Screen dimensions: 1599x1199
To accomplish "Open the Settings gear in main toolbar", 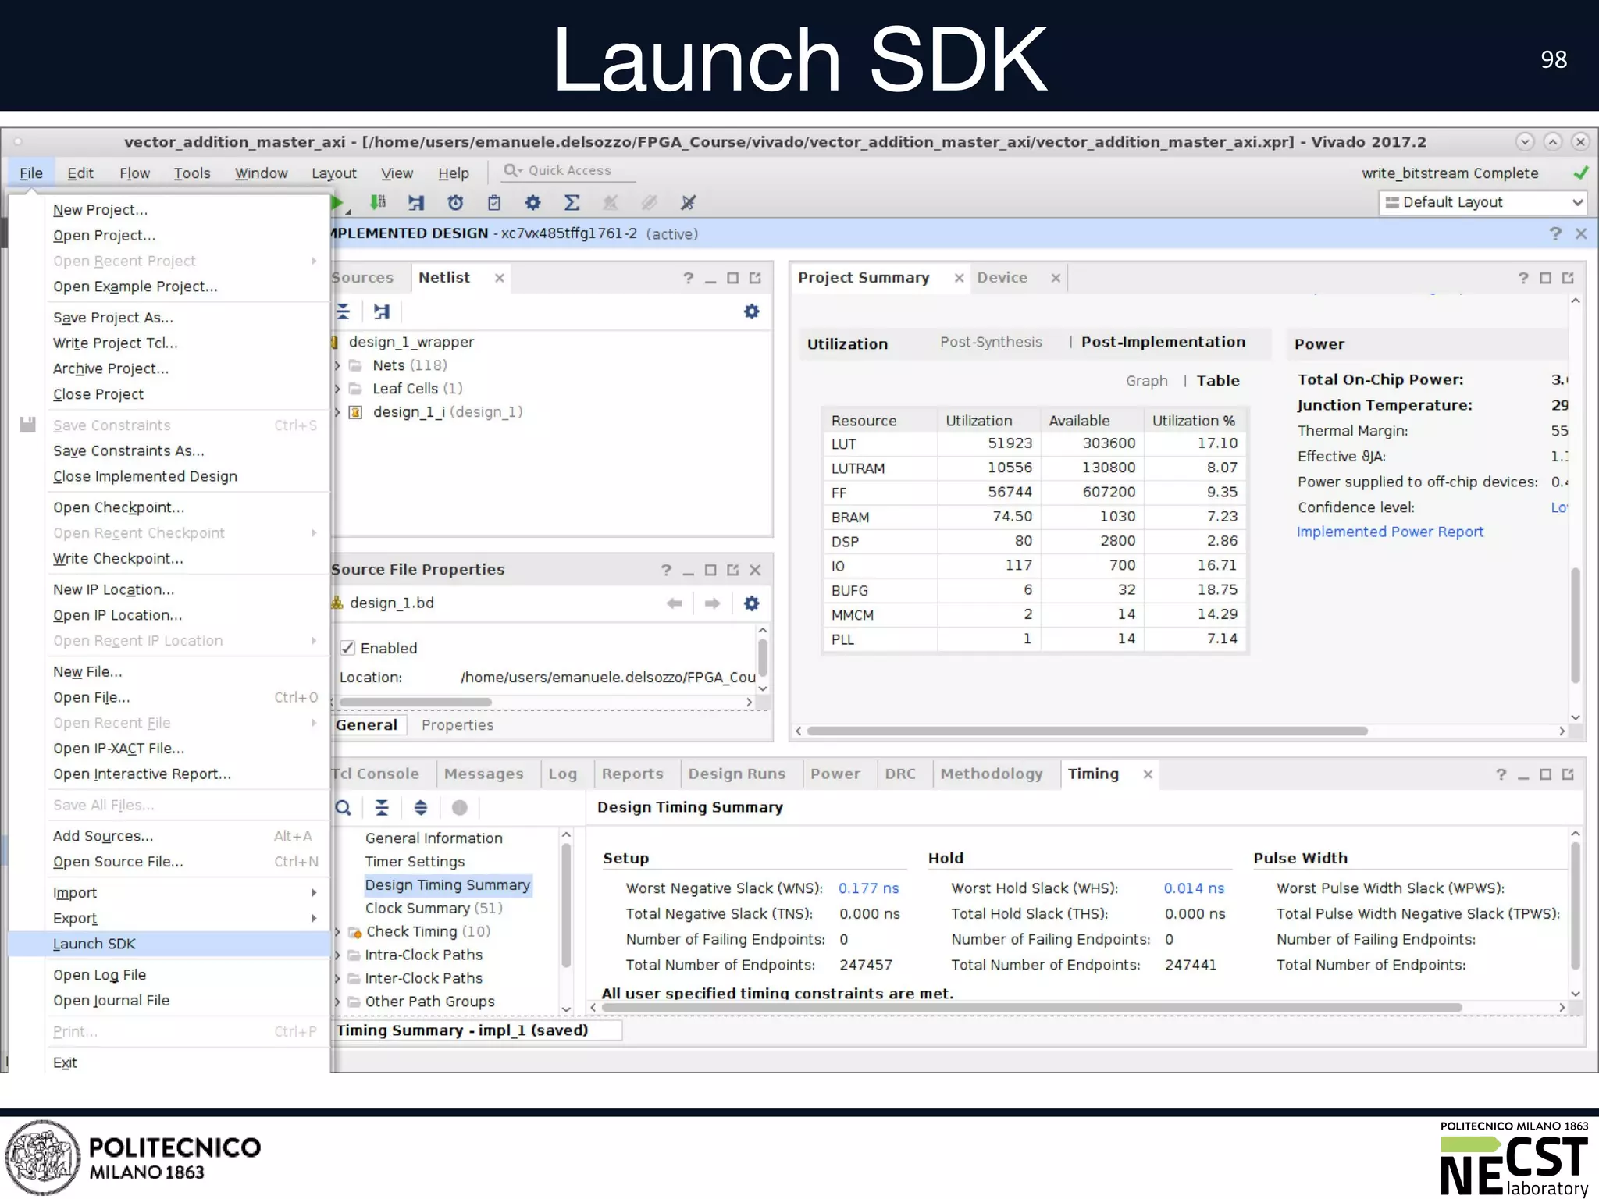I will pos(532,203).
